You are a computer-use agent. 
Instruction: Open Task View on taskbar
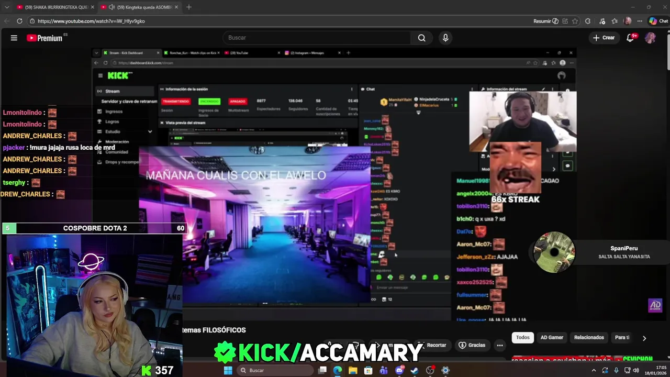[322, 370]
